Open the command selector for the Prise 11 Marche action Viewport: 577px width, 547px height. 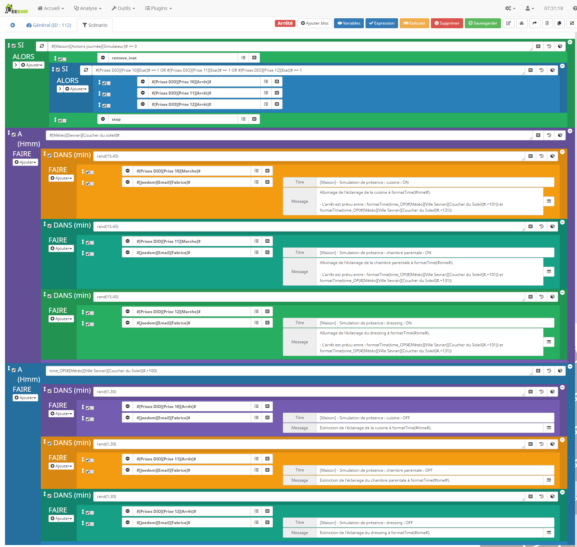(256, 241)
